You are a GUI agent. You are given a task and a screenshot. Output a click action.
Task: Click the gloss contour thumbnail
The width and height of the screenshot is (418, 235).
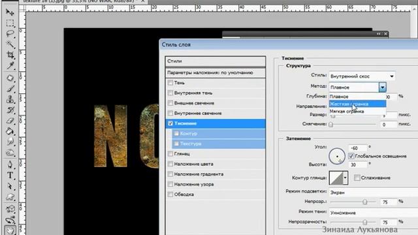[336, 178]
